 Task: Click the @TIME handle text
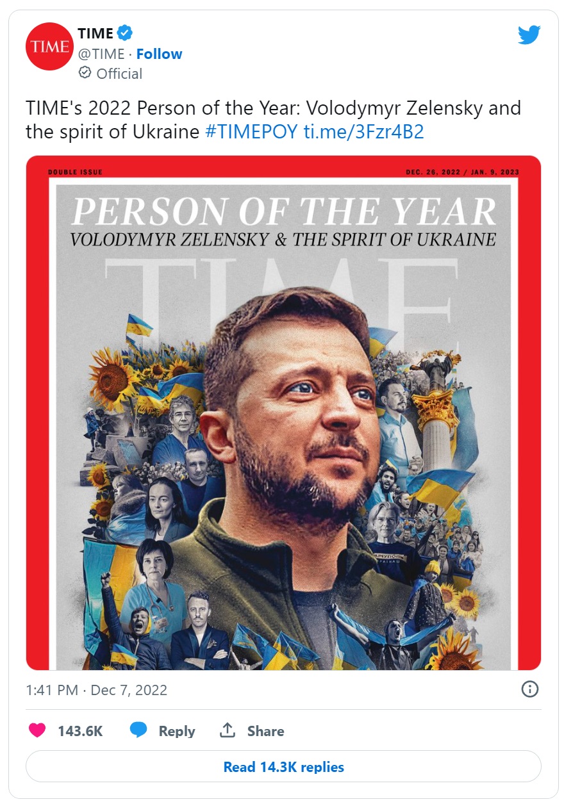pyautogui.click(x=101, y=54)
